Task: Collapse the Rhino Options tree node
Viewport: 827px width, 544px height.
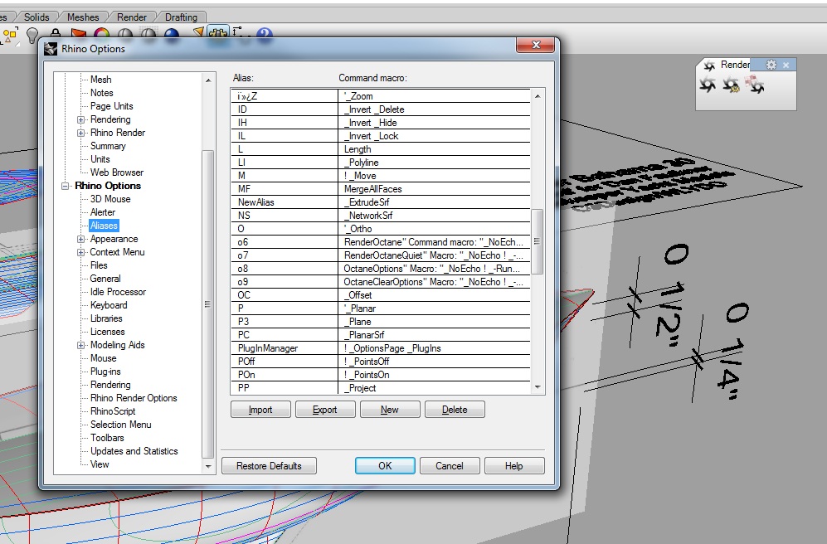Action: (x=66, y=186)
